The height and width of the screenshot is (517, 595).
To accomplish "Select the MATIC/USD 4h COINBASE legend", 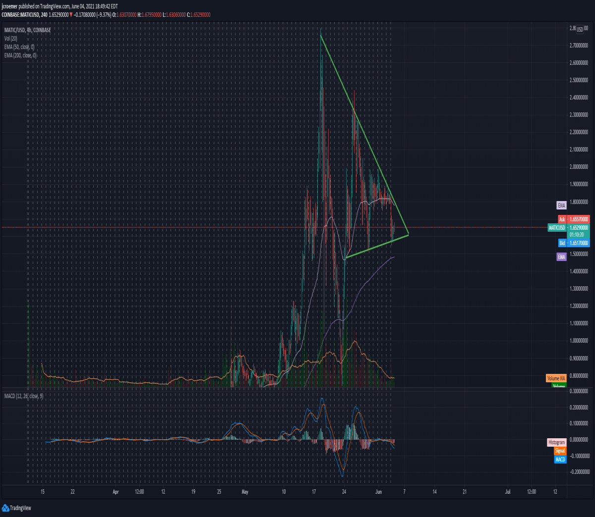I will click(x=27, y=30).
